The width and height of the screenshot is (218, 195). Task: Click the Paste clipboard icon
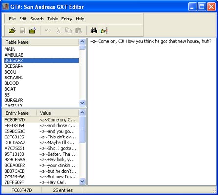click(x=79, y=30)
